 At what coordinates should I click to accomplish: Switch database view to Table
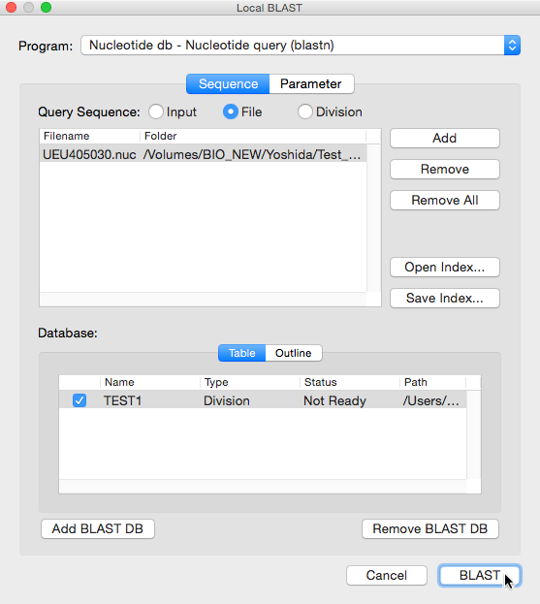pos(241,353)
